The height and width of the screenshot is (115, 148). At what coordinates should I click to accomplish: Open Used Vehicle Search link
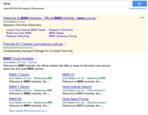[77, 87]
